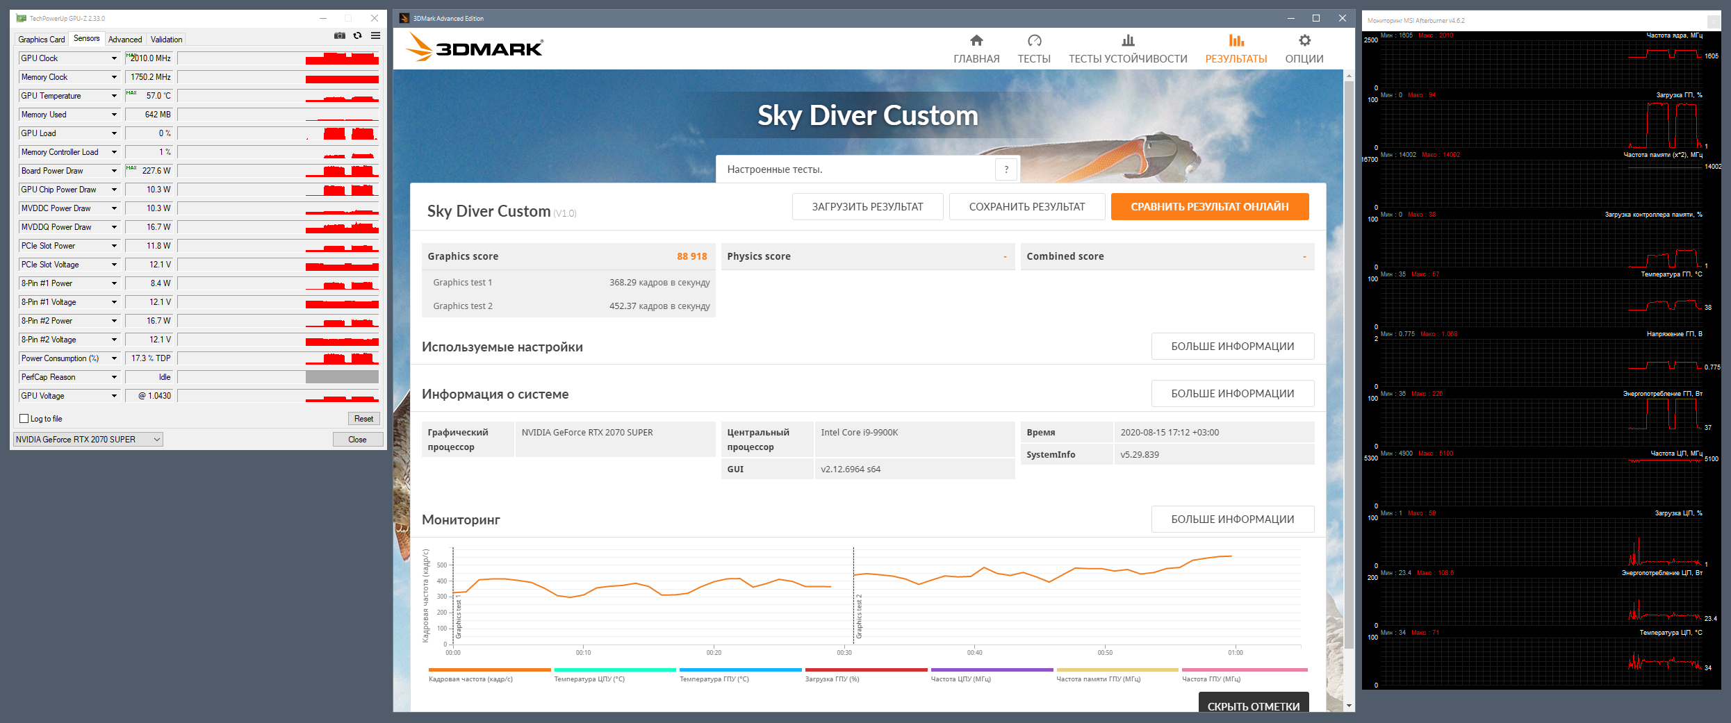
Task: Click the Close button in GPU-Z
Action: [357, 440]
